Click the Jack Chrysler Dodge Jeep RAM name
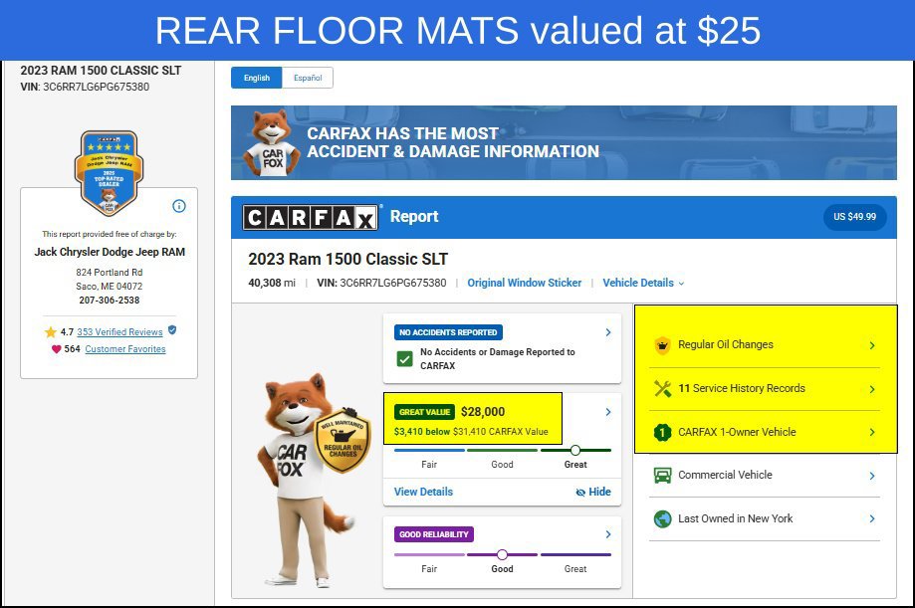Image resolution: width=915 pixels, height=608 pixels. pyautogui.click(x=110, y=252)
